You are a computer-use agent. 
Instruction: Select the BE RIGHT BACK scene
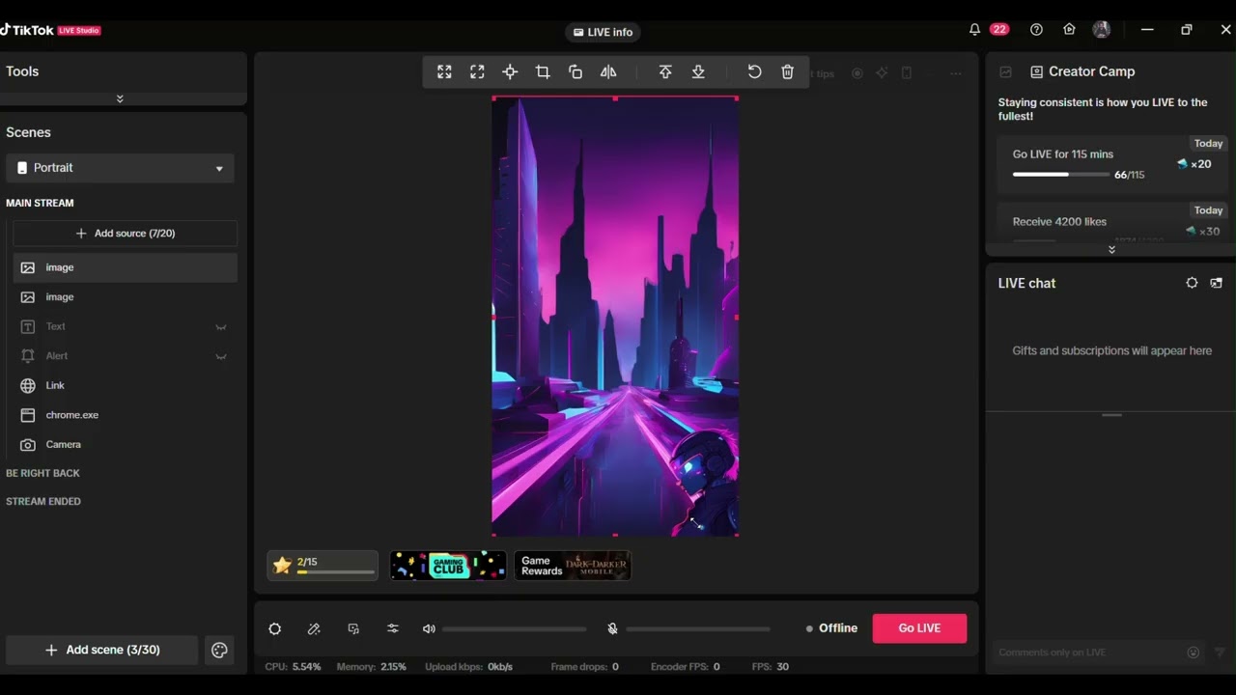[x=42, y=473]
